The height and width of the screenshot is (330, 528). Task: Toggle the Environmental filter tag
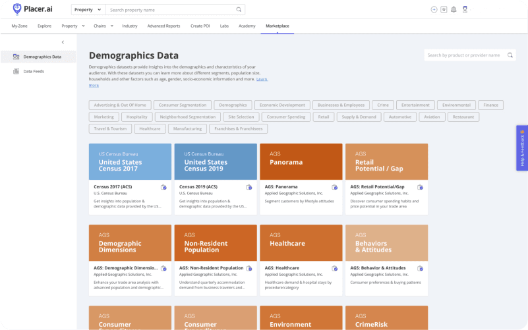coord(456,105)
